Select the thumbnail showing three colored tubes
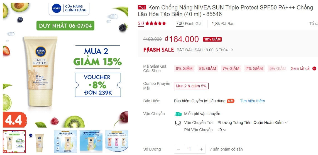The height and width of the screenshot is (155, 318). click(x=117, y=142)
